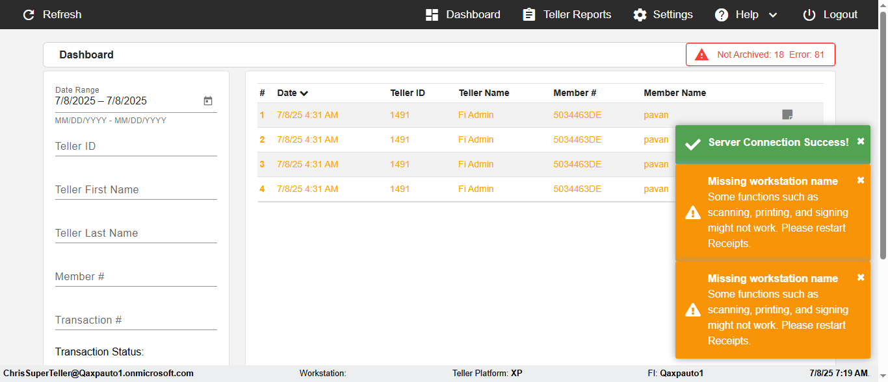The width and height of the screenshot is (888, 382).
Task: Click the red warning triangle in archive alert
Action: 701,55
